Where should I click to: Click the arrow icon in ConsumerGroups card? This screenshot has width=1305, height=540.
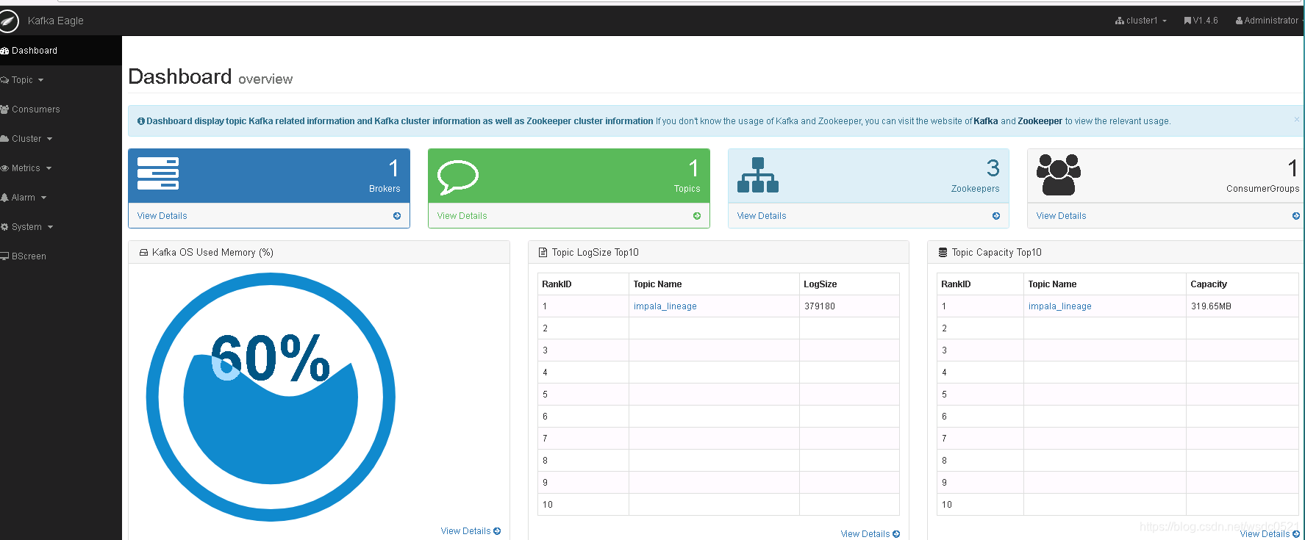pyautogui.click(x=1296, y=216)
